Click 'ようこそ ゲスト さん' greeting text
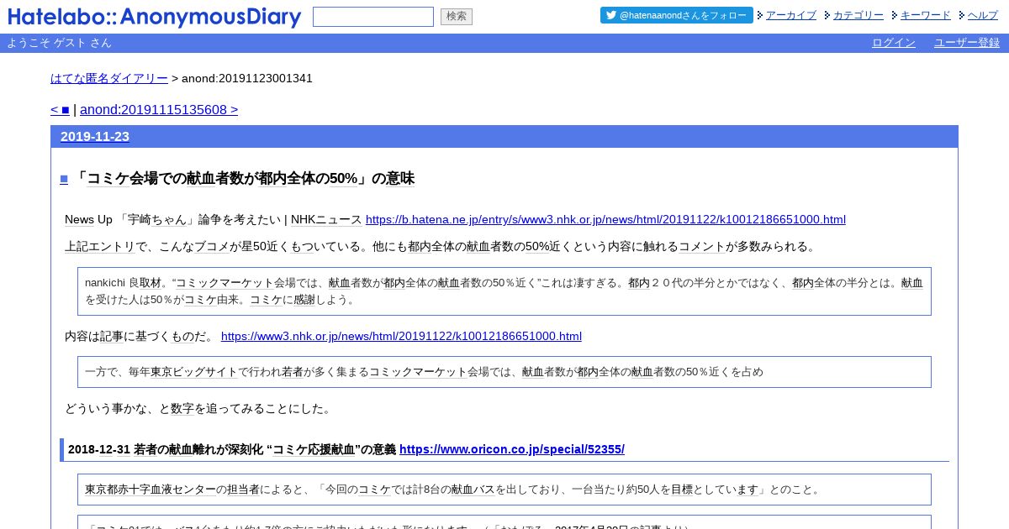 click(x=59, y=43)
